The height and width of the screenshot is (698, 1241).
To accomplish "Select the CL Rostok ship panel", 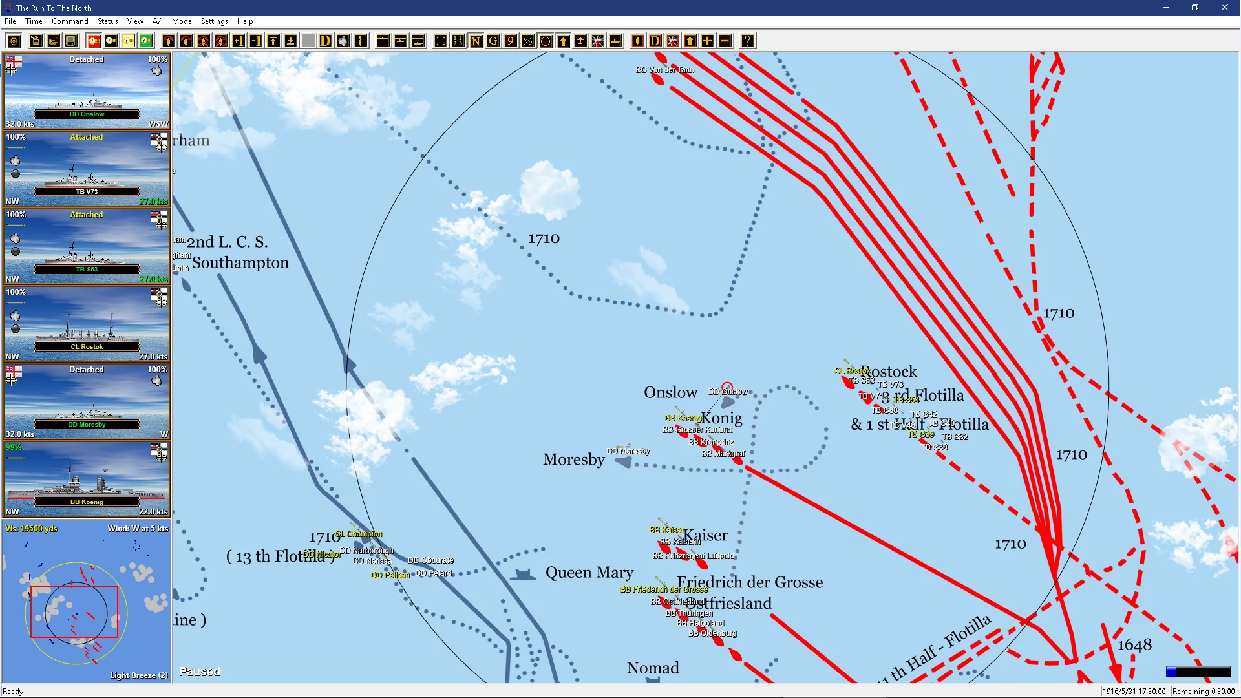I will click(87, 323).
